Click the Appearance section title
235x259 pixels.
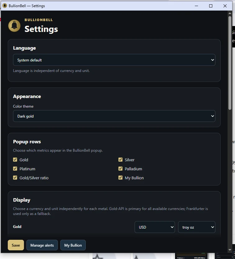coord(27,96)
